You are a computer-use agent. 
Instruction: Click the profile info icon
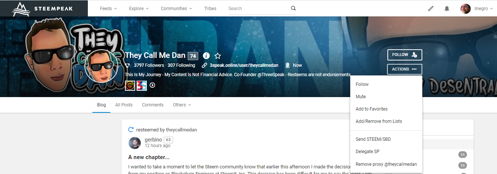tap(206, 56)
